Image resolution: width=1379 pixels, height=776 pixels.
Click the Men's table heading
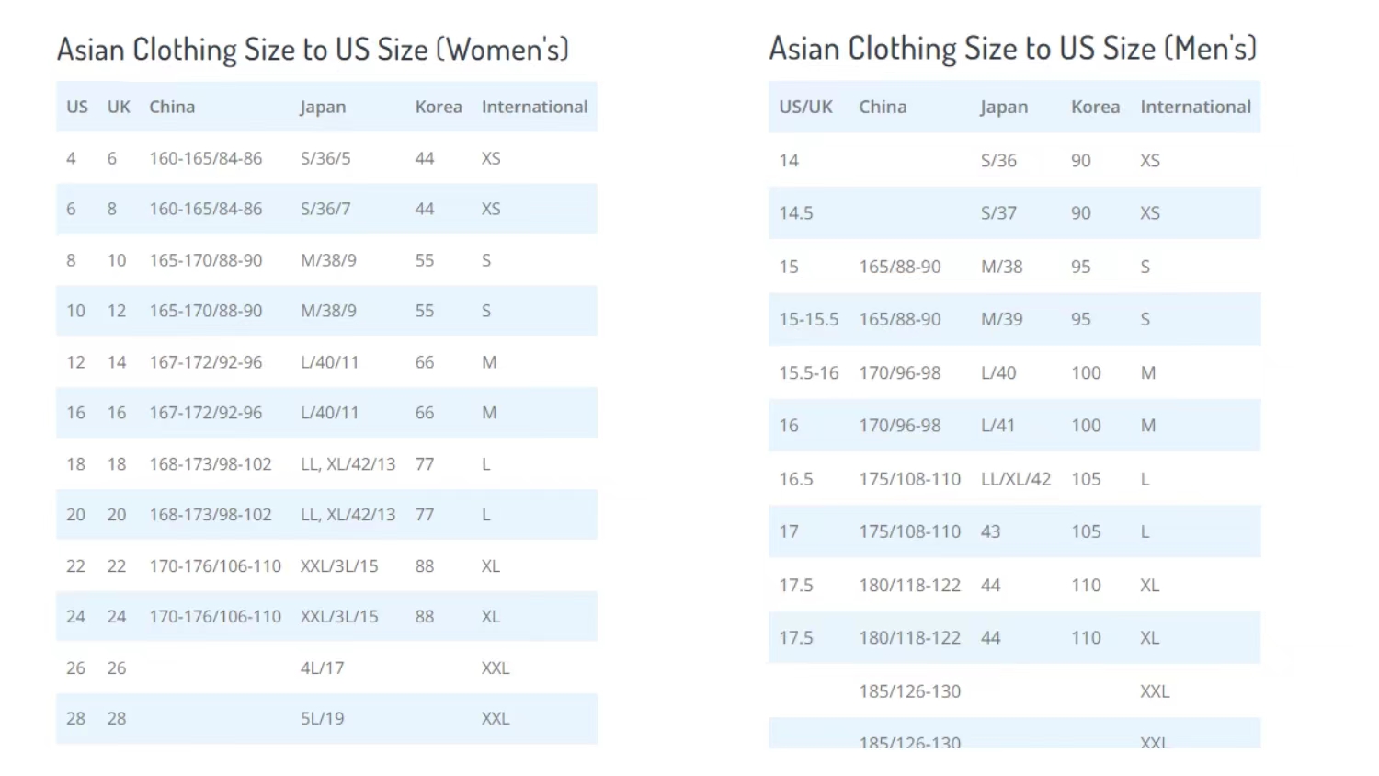pos(1011,49)
